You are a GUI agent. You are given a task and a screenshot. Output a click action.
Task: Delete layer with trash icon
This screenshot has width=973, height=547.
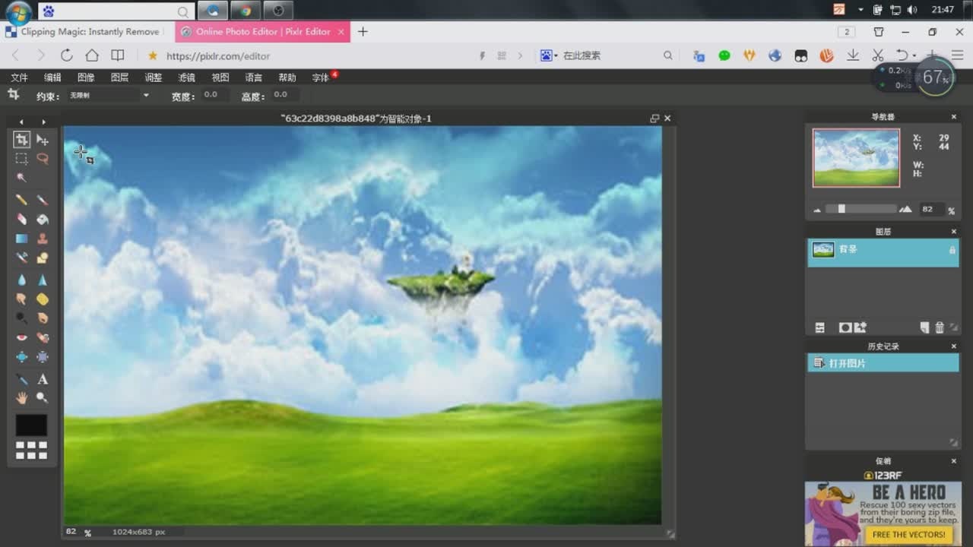[940, 327]
